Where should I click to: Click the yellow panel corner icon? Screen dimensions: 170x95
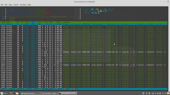click(x=168, y=93)
